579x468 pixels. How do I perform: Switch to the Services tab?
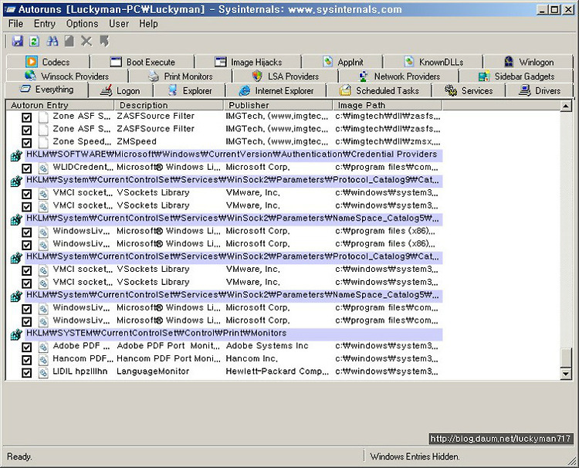click(469, 90)
